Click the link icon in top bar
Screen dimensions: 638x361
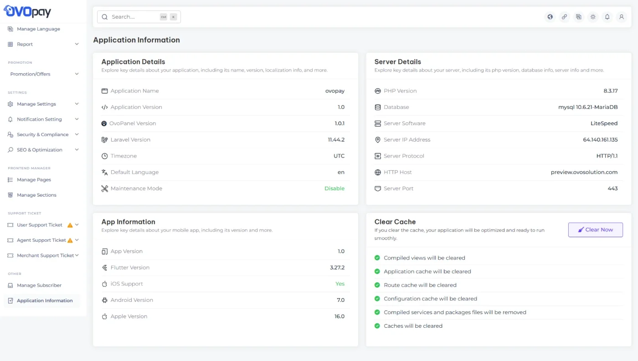point(564,17)
